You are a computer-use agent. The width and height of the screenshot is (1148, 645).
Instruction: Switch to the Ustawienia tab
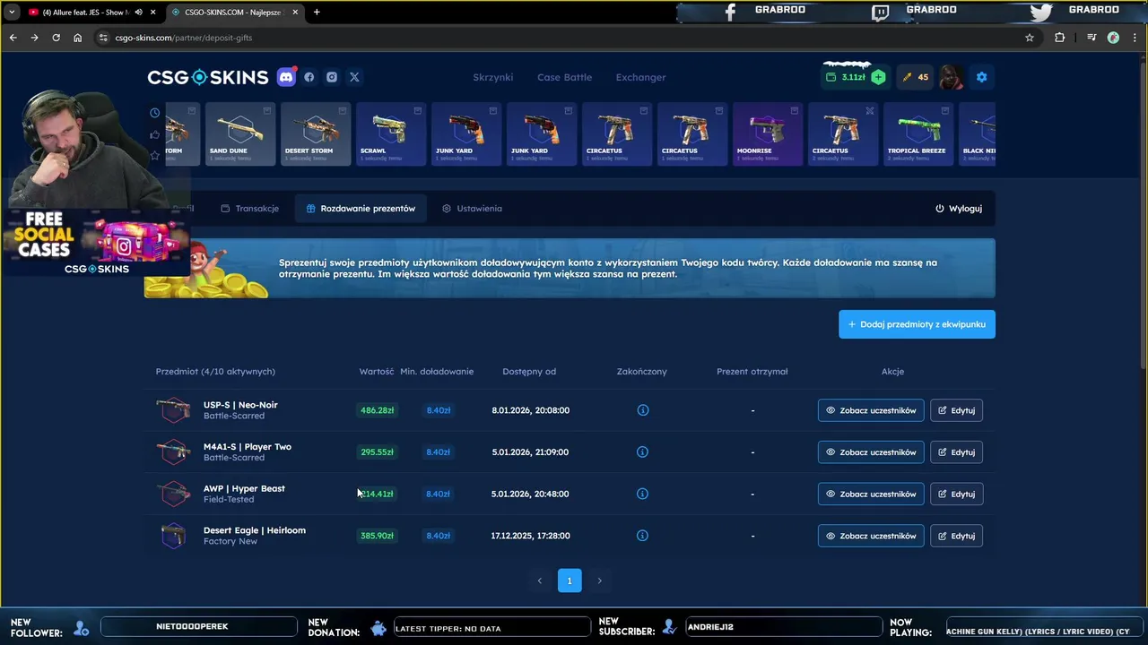pos(472,208)
